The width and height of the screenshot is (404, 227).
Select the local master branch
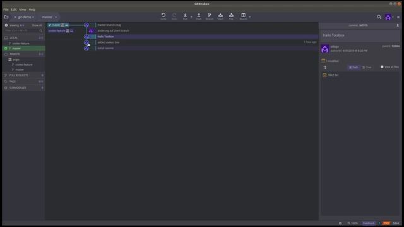coord(23,49)
